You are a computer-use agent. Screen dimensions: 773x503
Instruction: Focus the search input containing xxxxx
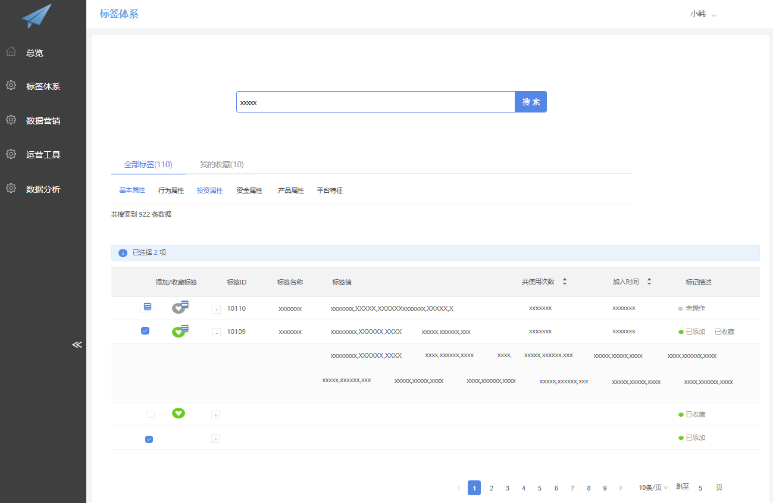point(375,102)
